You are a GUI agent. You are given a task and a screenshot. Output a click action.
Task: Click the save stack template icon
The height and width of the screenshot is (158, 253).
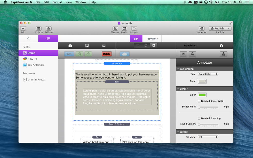click(x=224, y=54)
